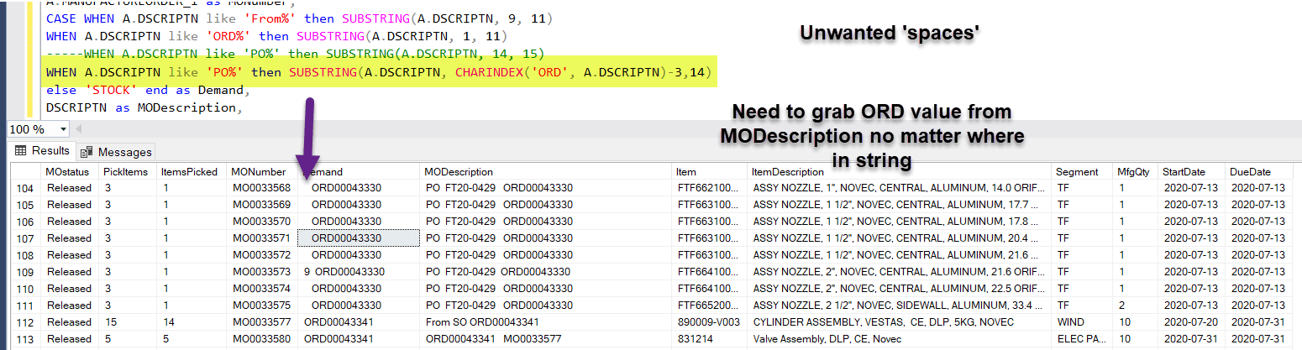Viewport: 1302px width, 350px height.
Task: Click the DueDate column header
Action: [1249, 171]
